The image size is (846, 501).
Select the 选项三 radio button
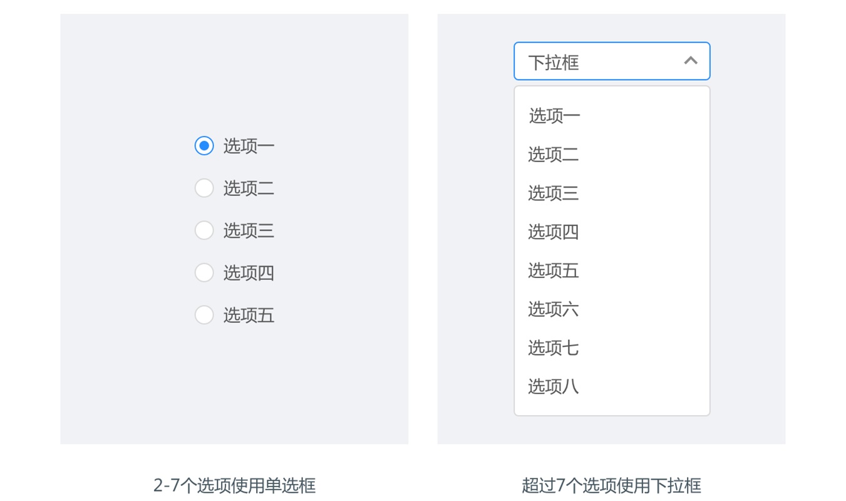point(204,230)
